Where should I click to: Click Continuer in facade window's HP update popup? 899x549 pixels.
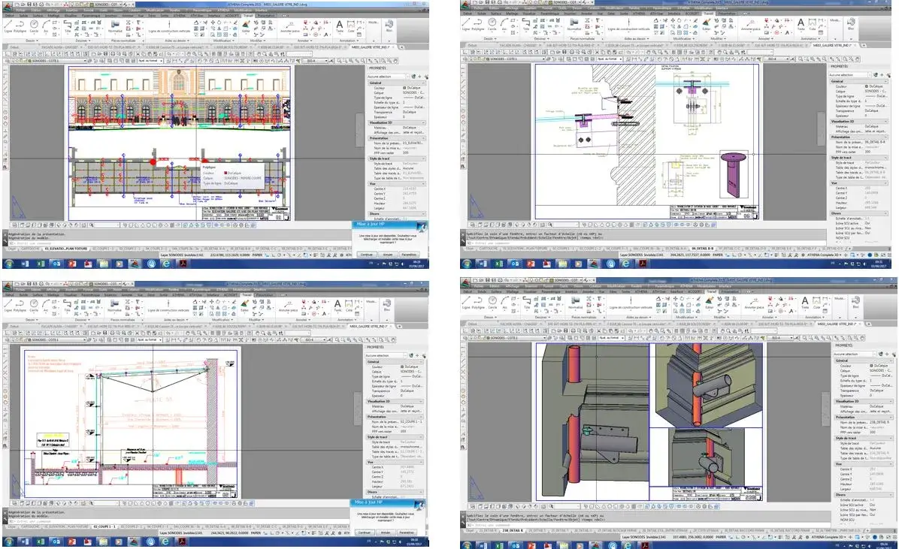pos(366,254)
